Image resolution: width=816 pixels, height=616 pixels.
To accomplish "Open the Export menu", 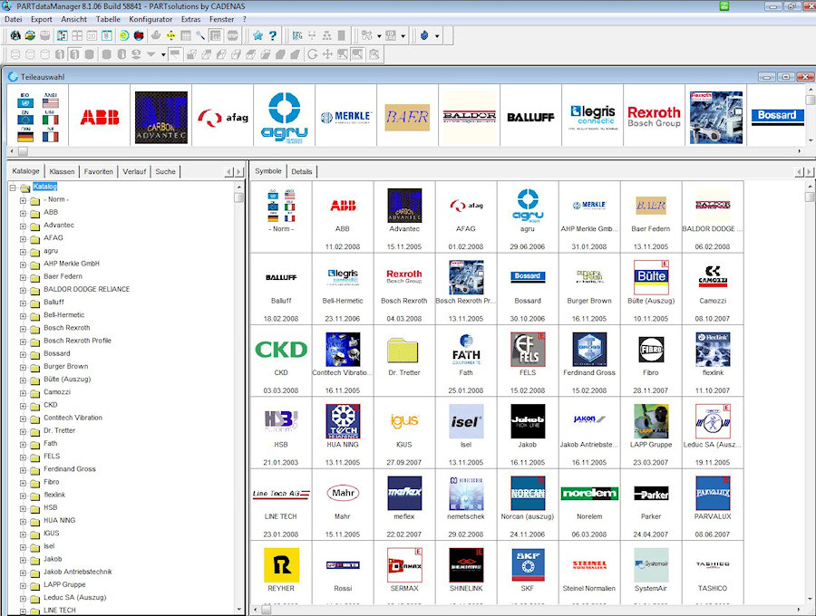I will (42, 19).
